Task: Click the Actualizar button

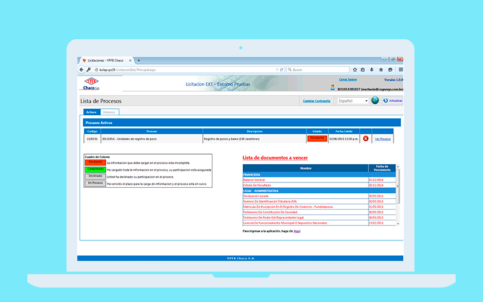Action: pos(393,100)
